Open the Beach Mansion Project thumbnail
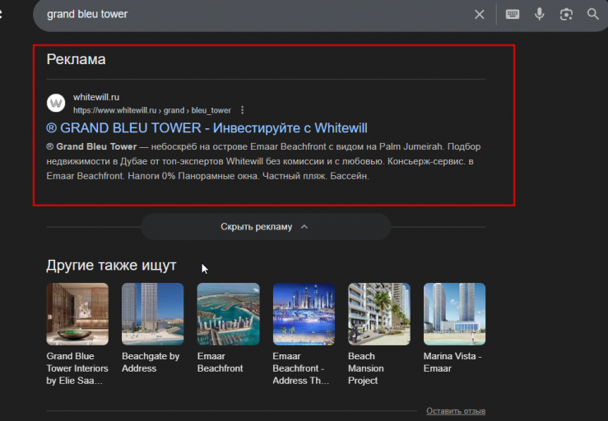 click(x=379, y=314)
